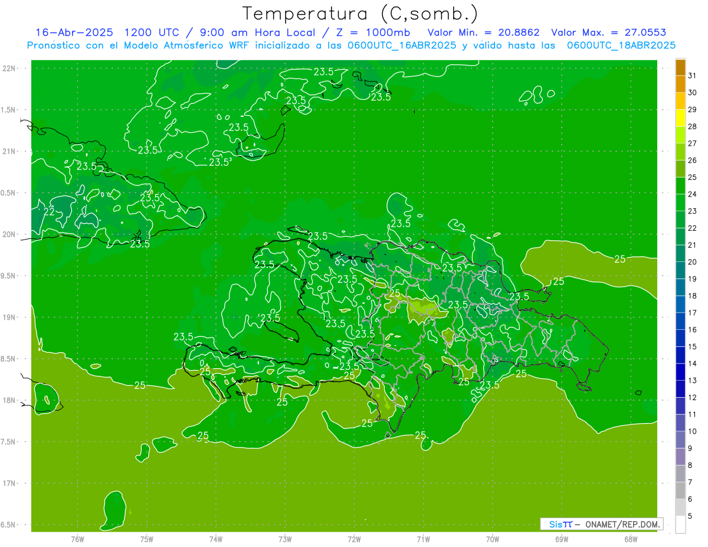Screen dimensions: 708x547
Task: Click the '10' label on the color legend
Action: 692,431
